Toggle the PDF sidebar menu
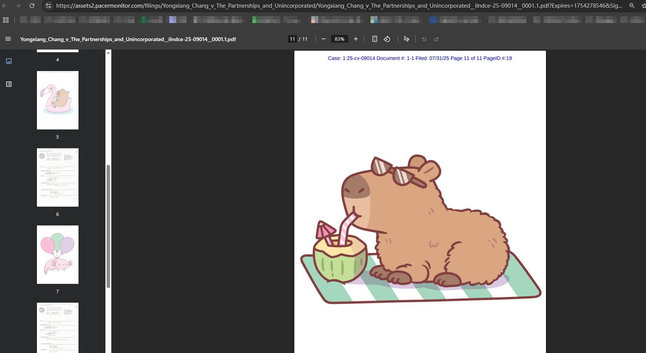 click(x=8, y=39)
